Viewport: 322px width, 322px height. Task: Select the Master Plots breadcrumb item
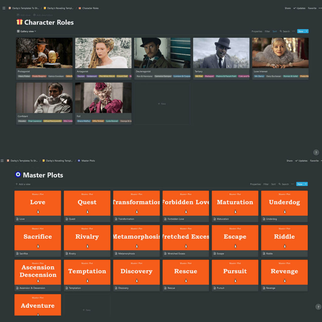86,161
